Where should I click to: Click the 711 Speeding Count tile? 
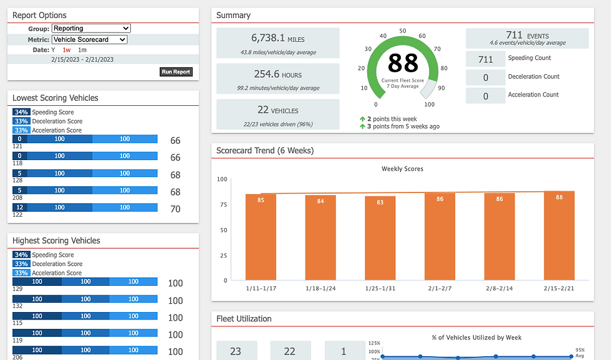click(486, 59)
